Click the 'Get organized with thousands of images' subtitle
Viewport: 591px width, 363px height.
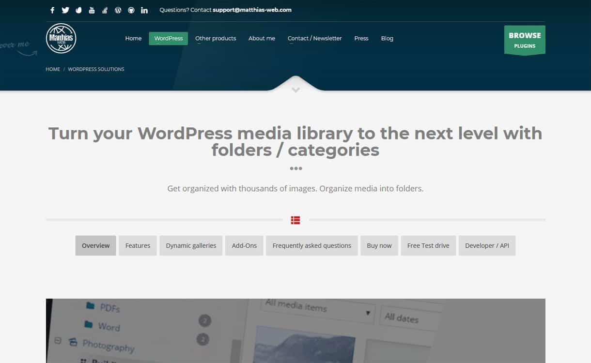point(295,188)
